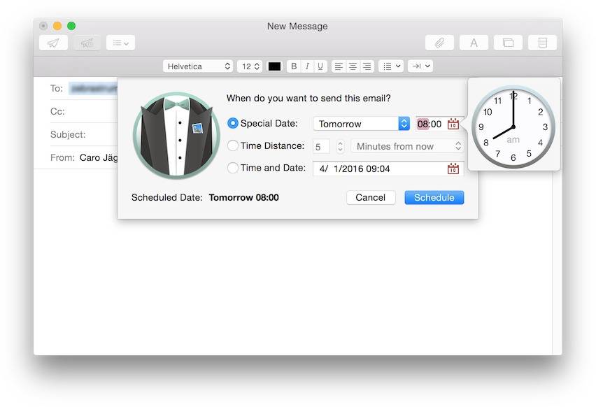Toggle the format bar with the A icon
This screenshot has width=596, height=407.
coord(474,43)
